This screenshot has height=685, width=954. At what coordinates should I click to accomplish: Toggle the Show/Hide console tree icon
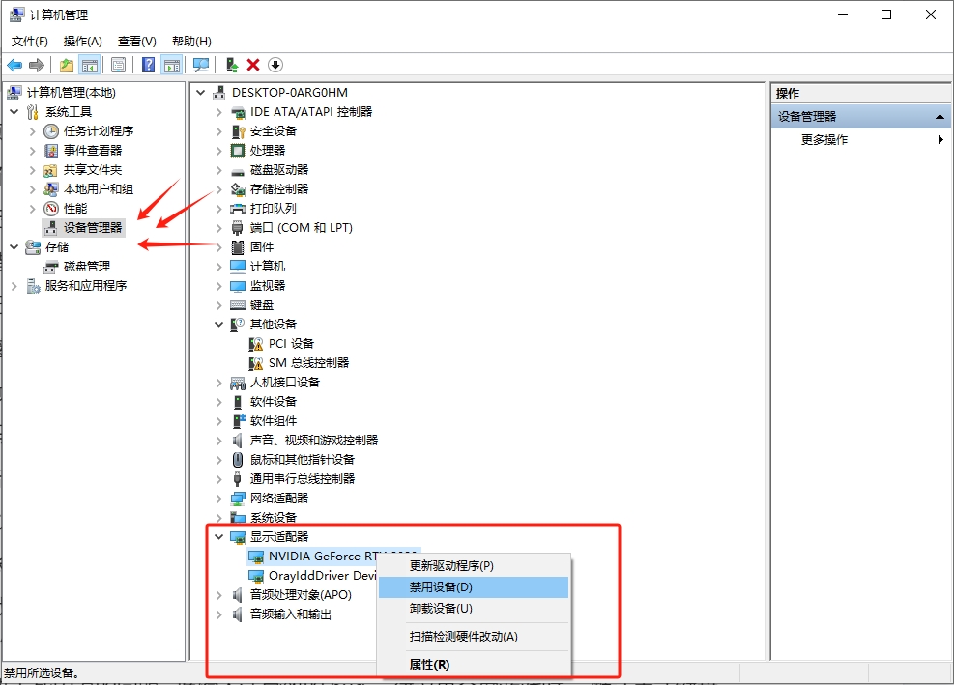[90, 65]
